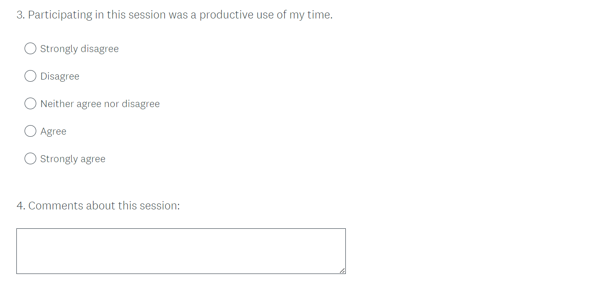The image size is (611, 289).
Task: Click the word 'productive' in question 3
Action: (226, 15)
